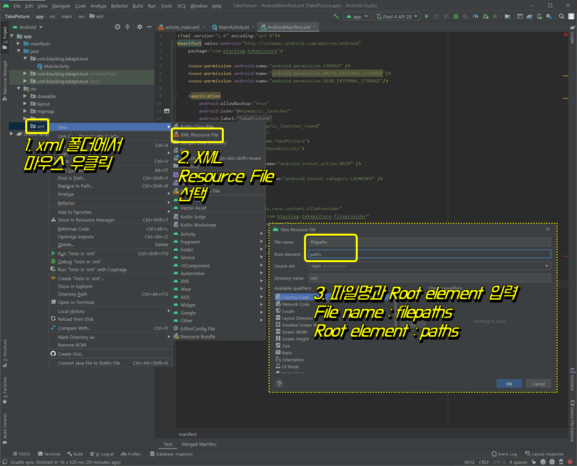
Task: Open the Resource Manager side panel
Action: click(5, 81)
